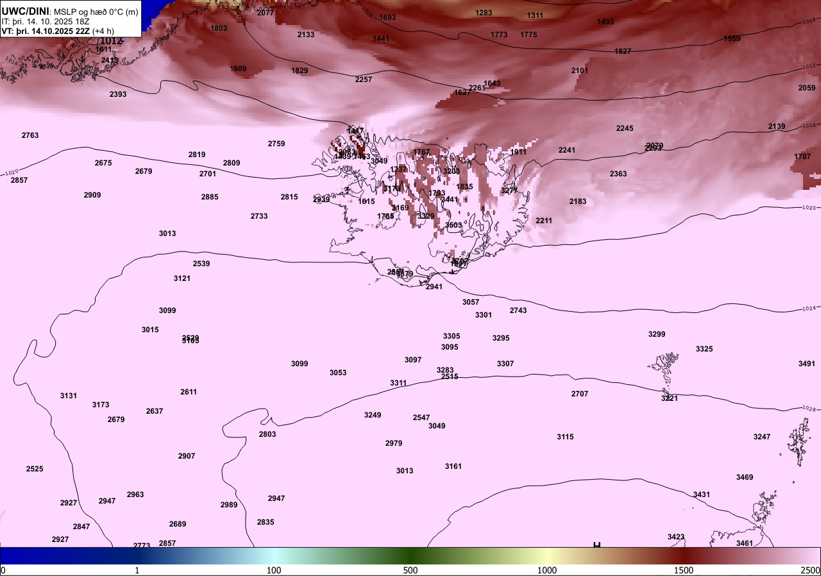Click the VT þri. 14.10.2025 22Z line
Viewport: 821px width, 576px height.
[x=57, y=31]
